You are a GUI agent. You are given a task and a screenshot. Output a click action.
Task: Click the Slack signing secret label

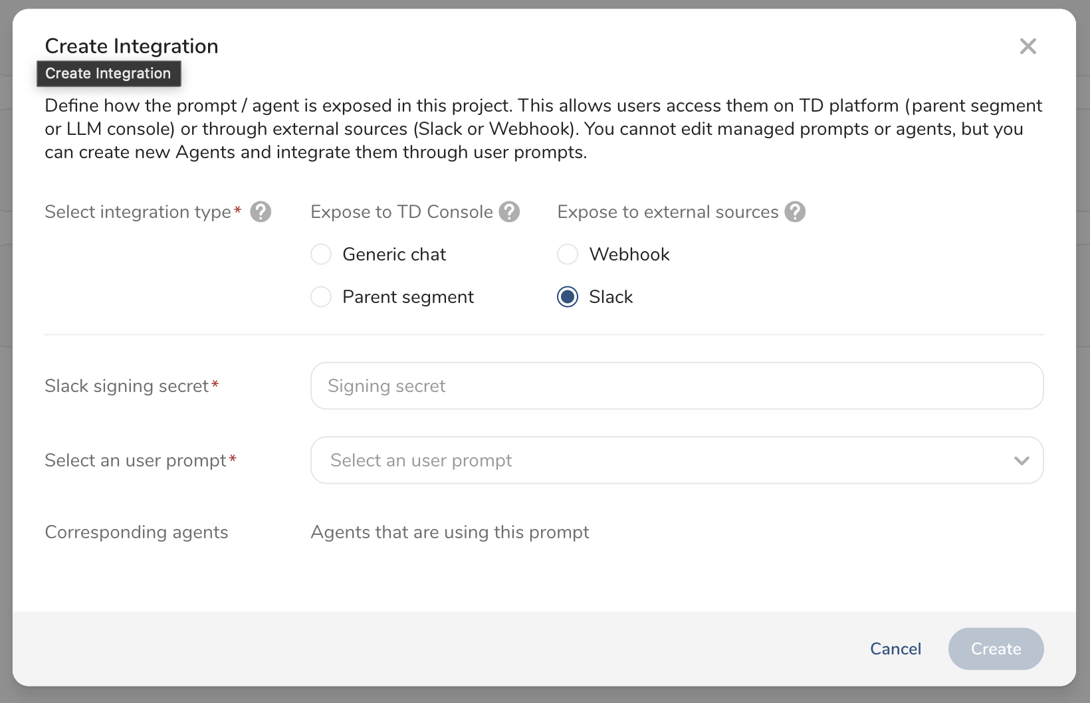pyautogui.click(x=127, y=386)
